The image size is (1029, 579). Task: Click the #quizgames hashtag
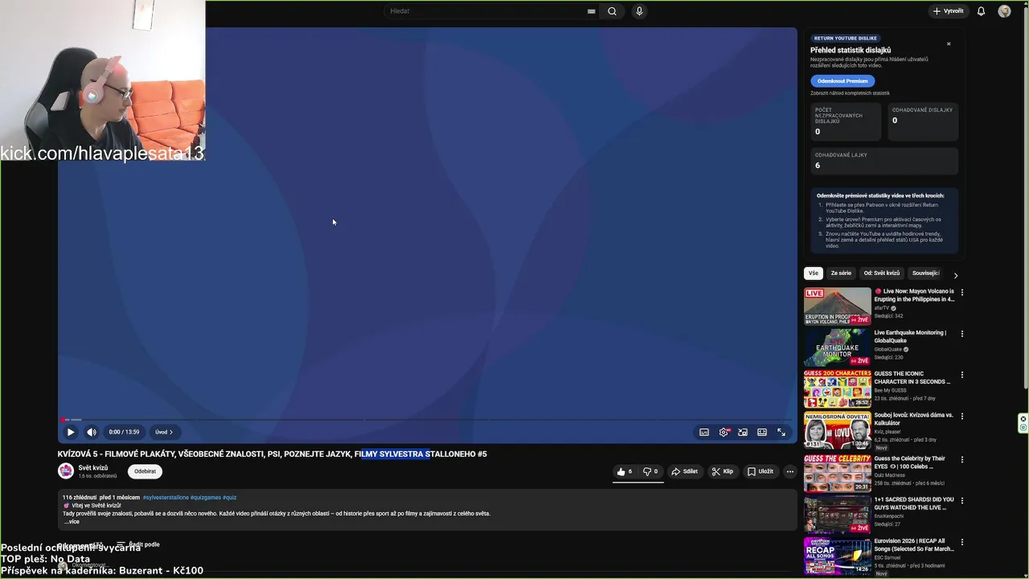205,497
